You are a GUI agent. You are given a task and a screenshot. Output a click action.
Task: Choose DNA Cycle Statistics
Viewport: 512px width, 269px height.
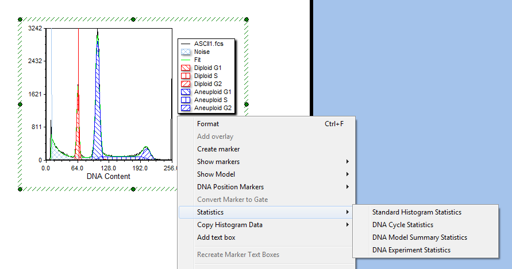[403, 225]
